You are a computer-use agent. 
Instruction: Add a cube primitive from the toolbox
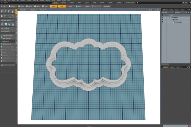click(2, 11)
